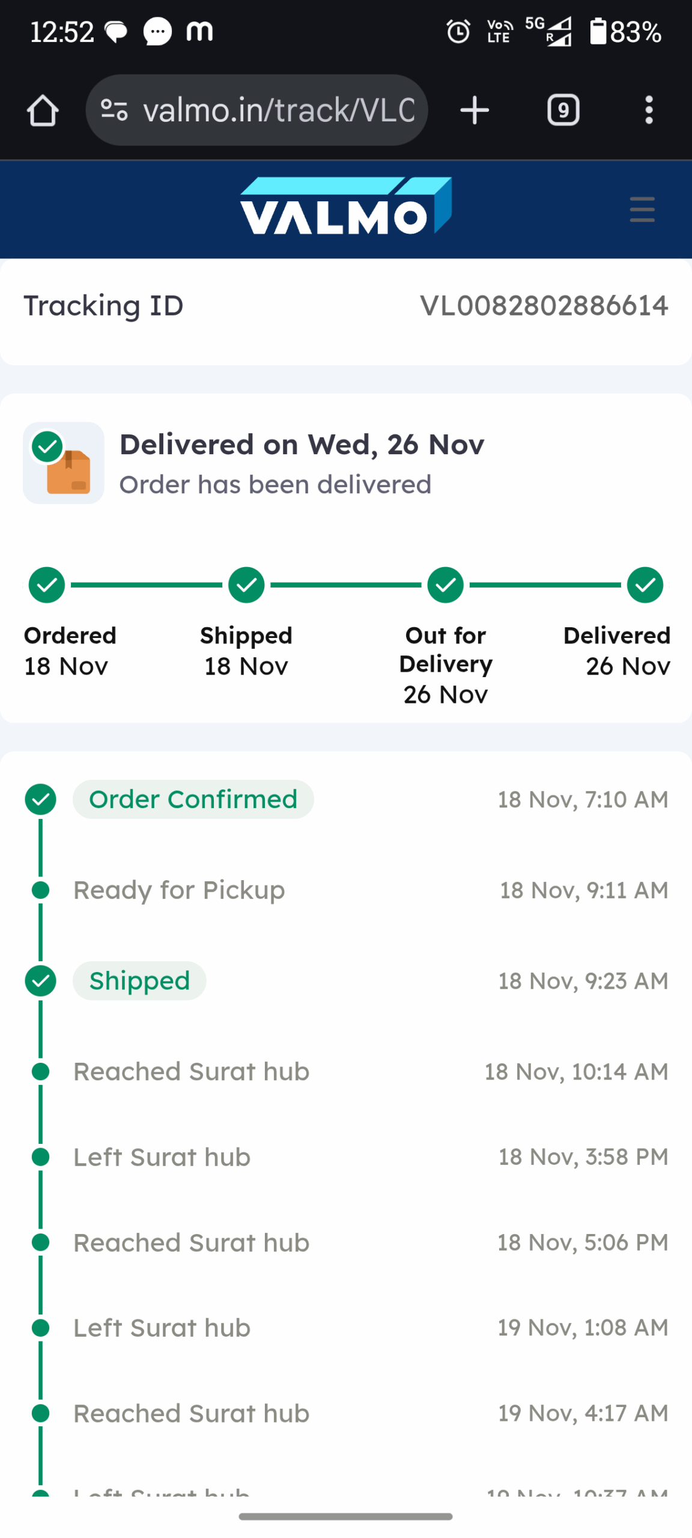692x1538 pixels.
Task: Click the valmo.in address bar URL
Action: [279, 111]
